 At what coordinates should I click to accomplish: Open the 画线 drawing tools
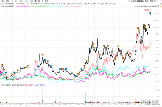click(x=146, y=1)
